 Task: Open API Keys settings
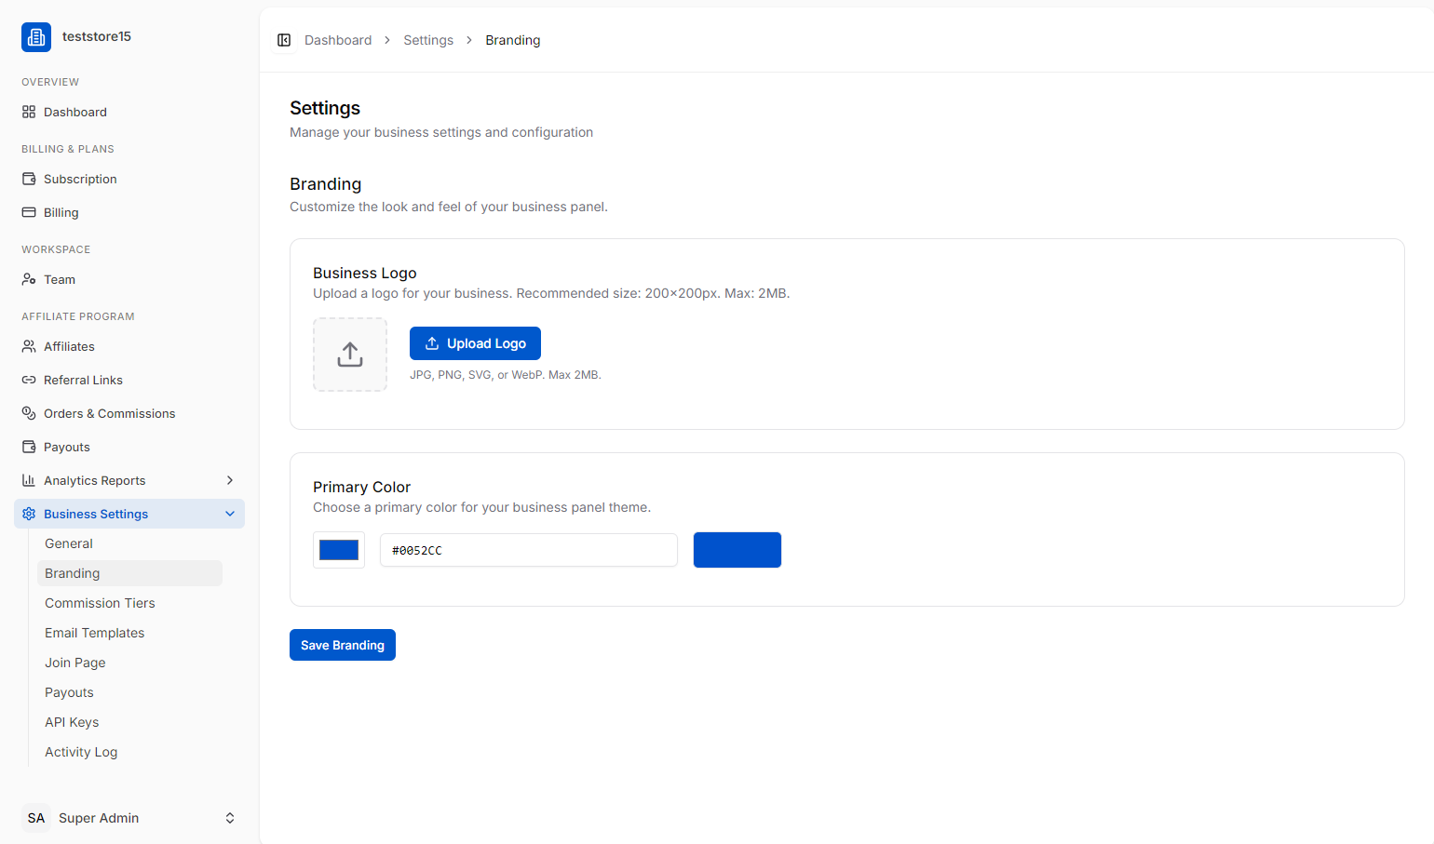pos(129,722)
